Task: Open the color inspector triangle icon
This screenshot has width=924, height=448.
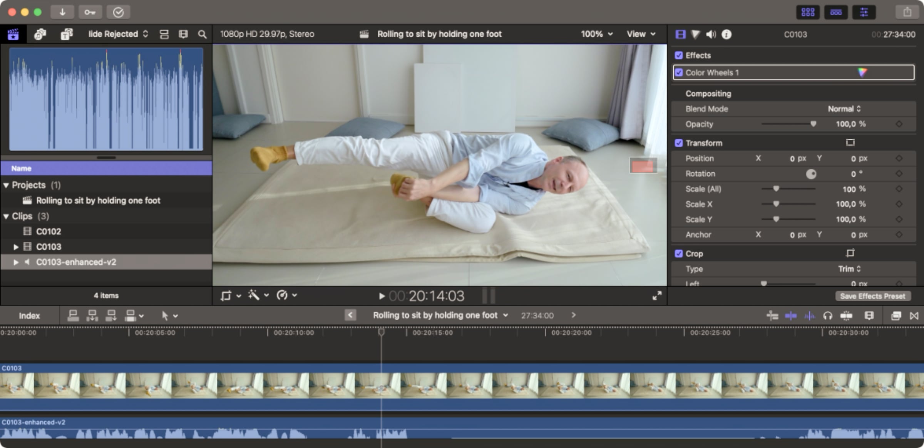Action: click(x=695, y=35)
